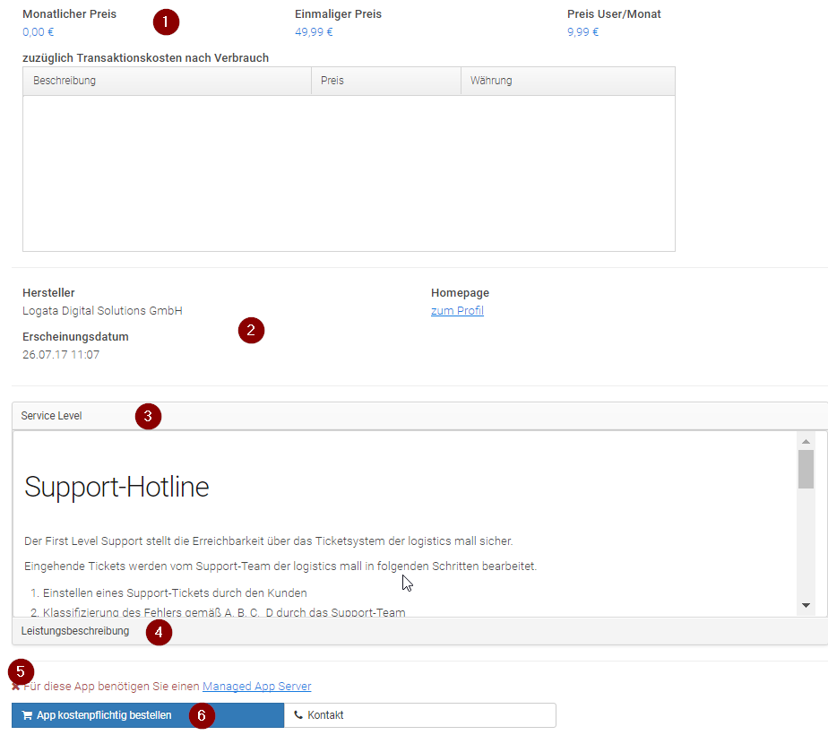Collapse the Service Level section header

(x=419, y=416)
